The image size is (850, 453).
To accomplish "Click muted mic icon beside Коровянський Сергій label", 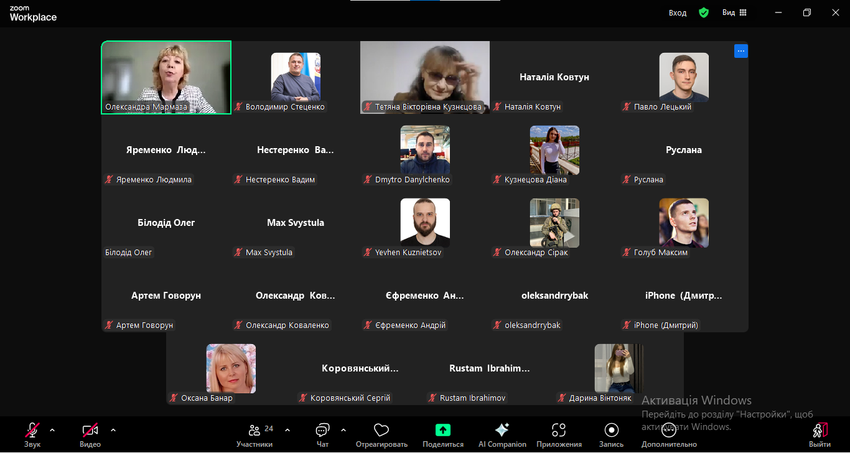I will tap(303, 398).
